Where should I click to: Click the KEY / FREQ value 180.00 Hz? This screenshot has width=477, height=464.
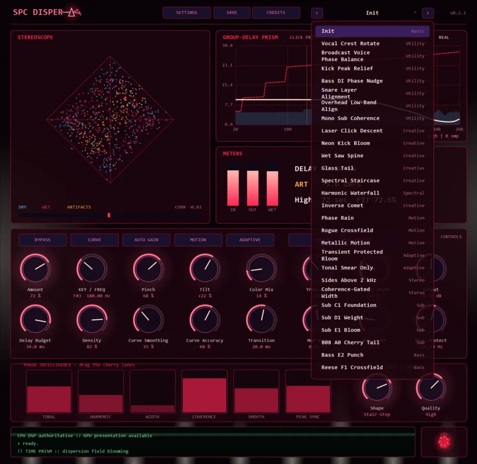[99, 296]
